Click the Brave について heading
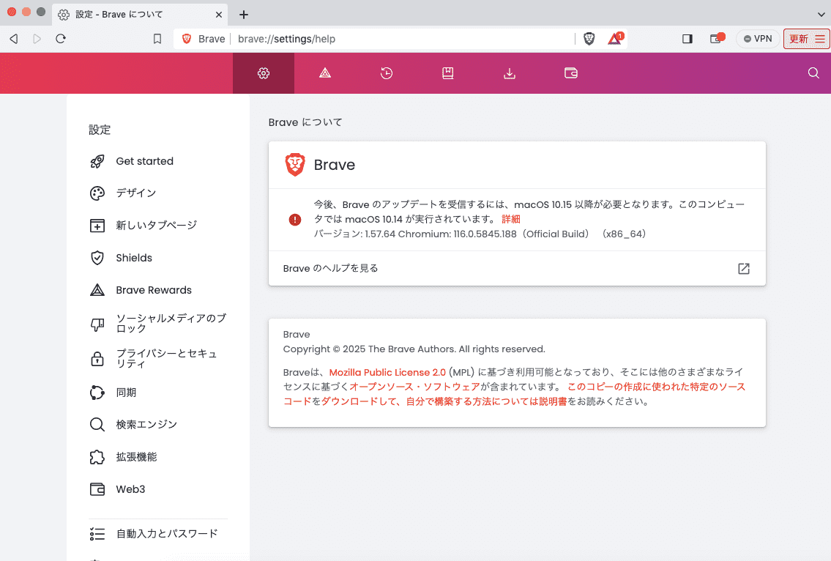 click(305, 122)
